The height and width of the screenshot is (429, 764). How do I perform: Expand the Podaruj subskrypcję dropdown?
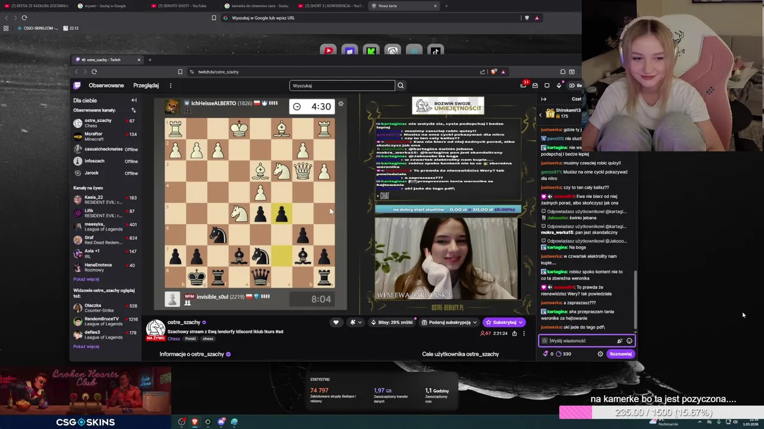(x=449, y=322)
